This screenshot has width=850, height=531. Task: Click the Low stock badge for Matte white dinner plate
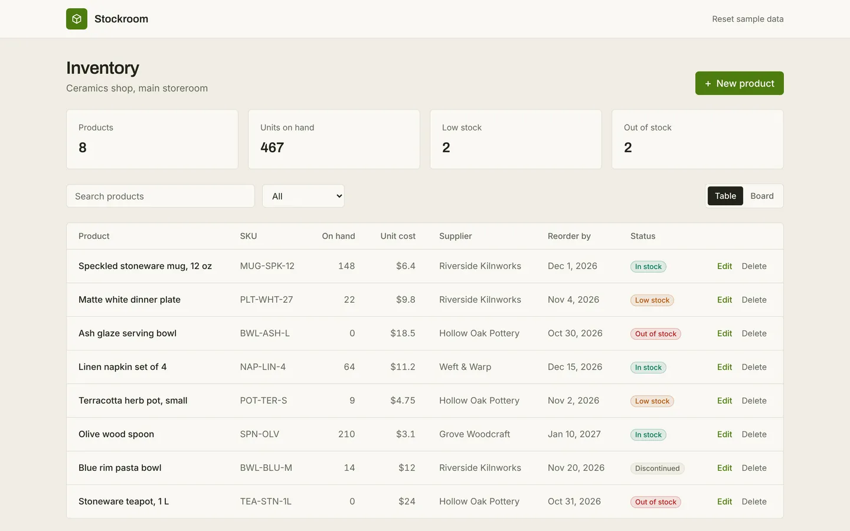pos(652,300)
